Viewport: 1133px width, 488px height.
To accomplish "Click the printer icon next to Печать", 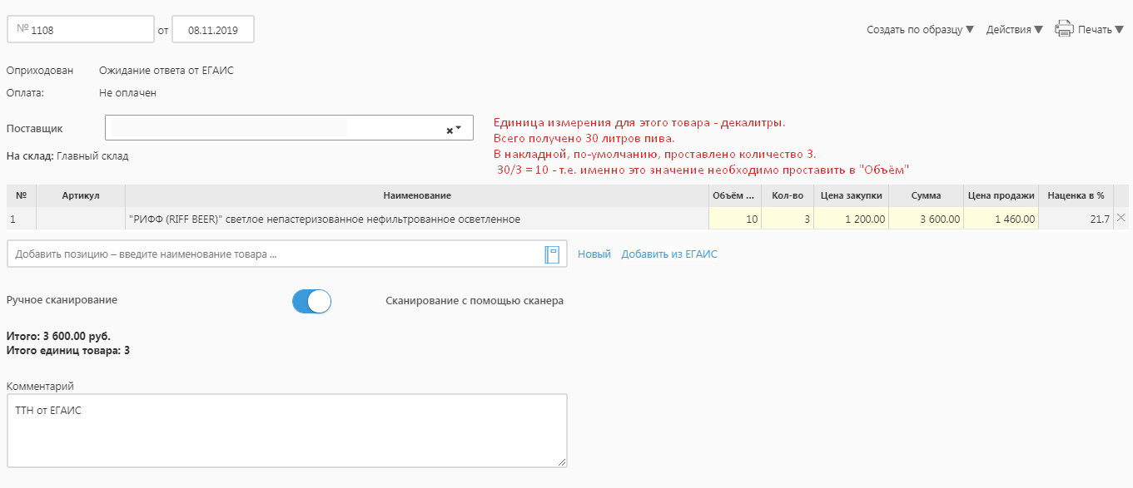I will pos(1064,29).
